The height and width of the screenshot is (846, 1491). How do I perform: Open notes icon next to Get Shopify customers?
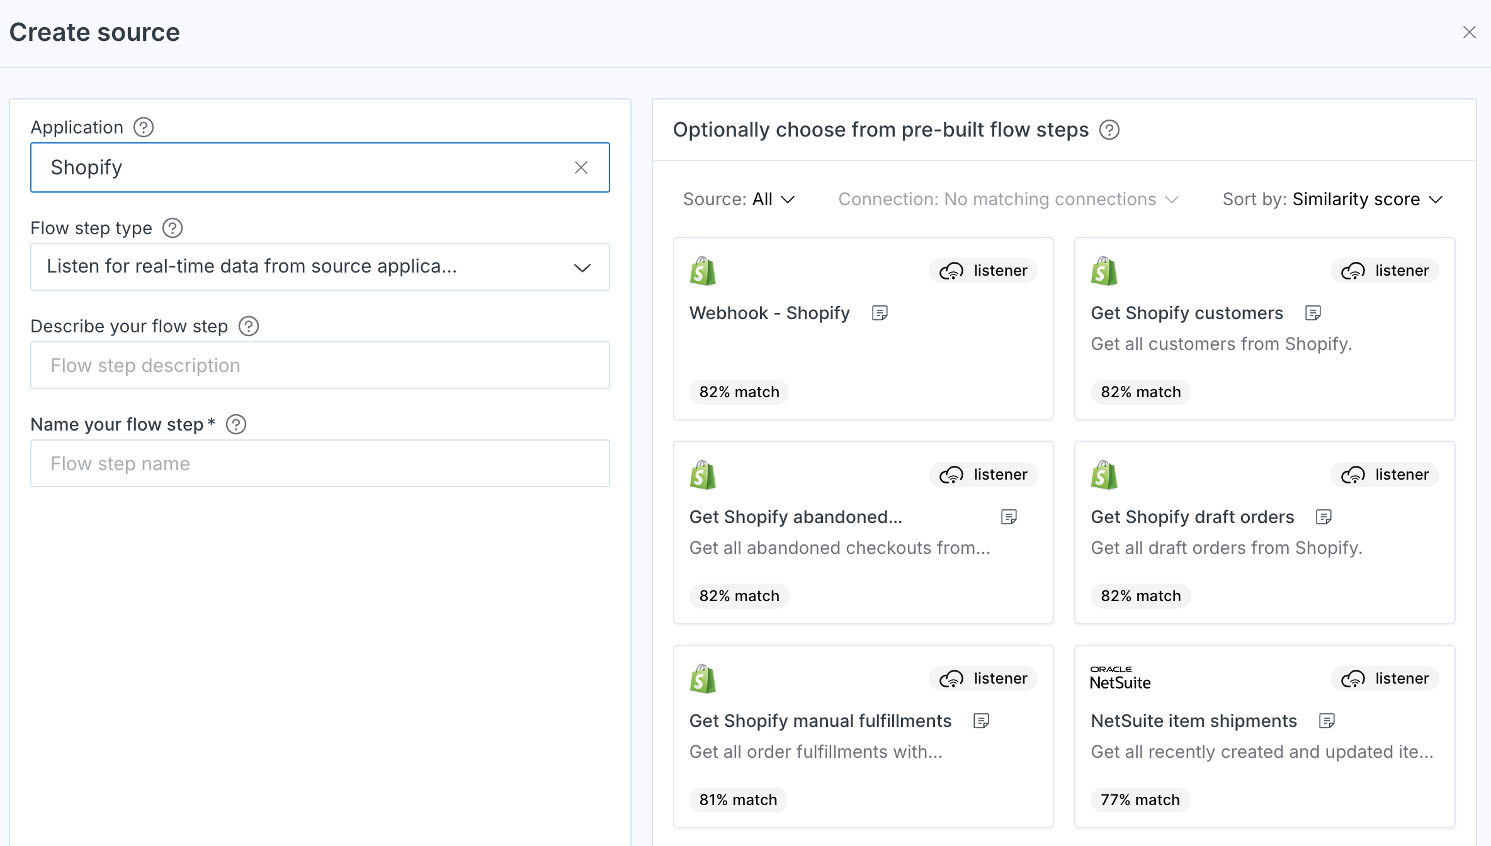(x=1313, y=313)
